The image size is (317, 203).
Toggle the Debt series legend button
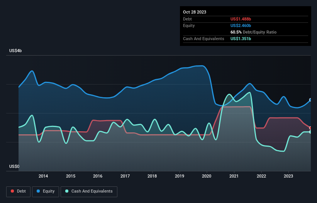click(18, 191)
